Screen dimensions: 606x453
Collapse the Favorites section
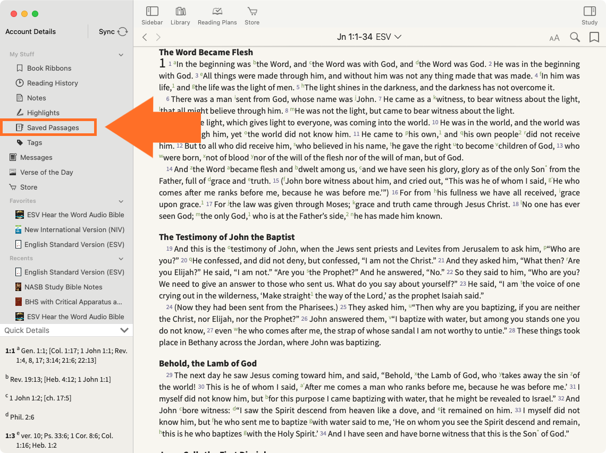coord(121,201)
